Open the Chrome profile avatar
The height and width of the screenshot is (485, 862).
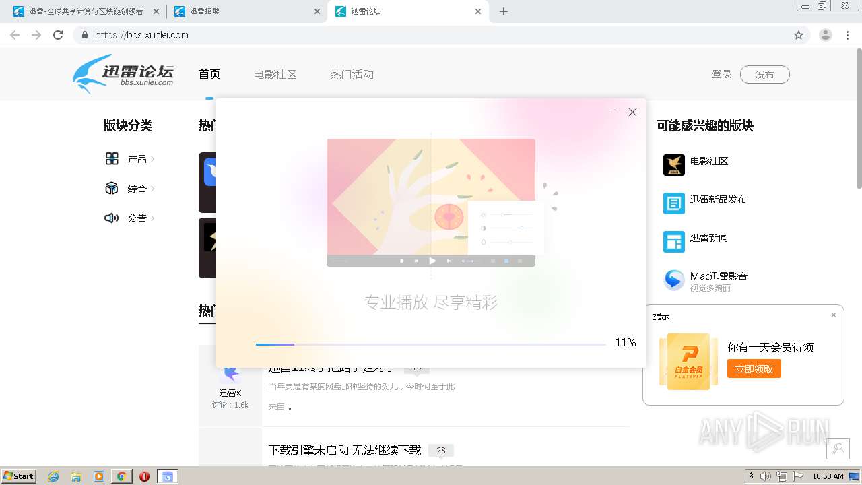[826, 35]
